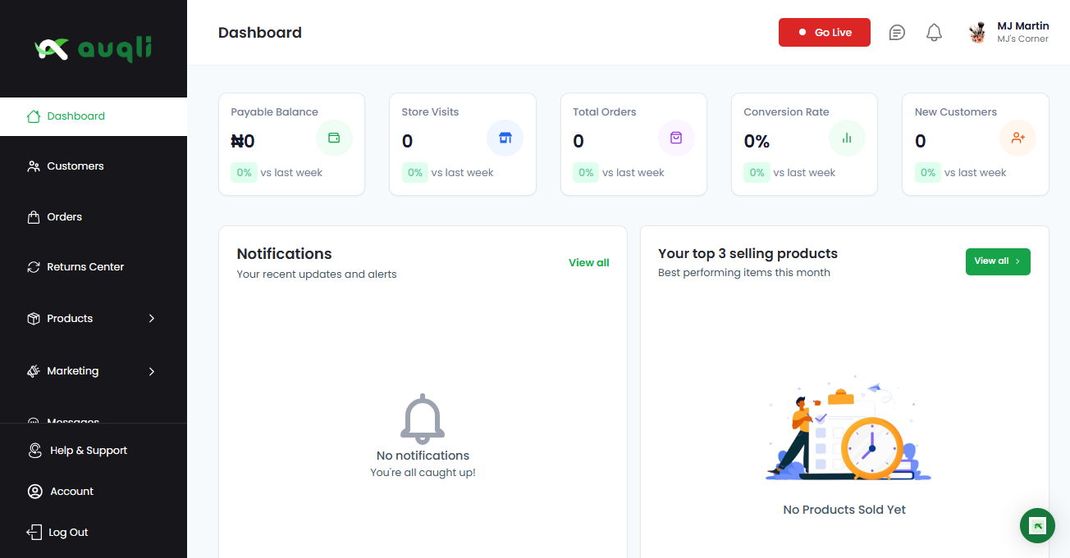This screenshot has height=558, width=1070.
Task: Go to Customers in sidebar
Action: (75, 166)
